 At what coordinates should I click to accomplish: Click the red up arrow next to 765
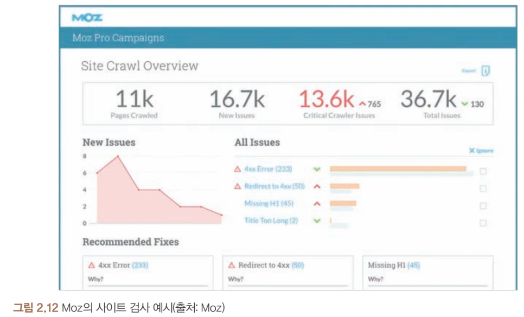coord(362,104)
